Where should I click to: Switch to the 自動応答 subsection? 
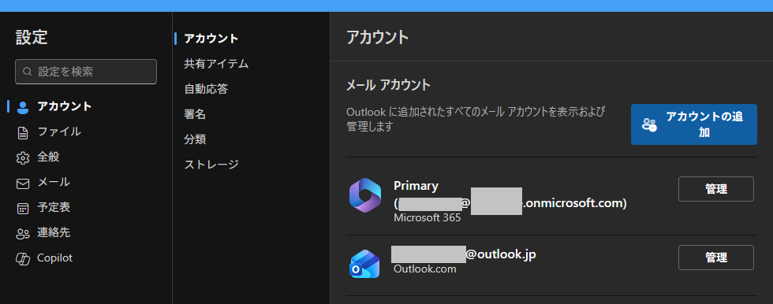[206, 89]
